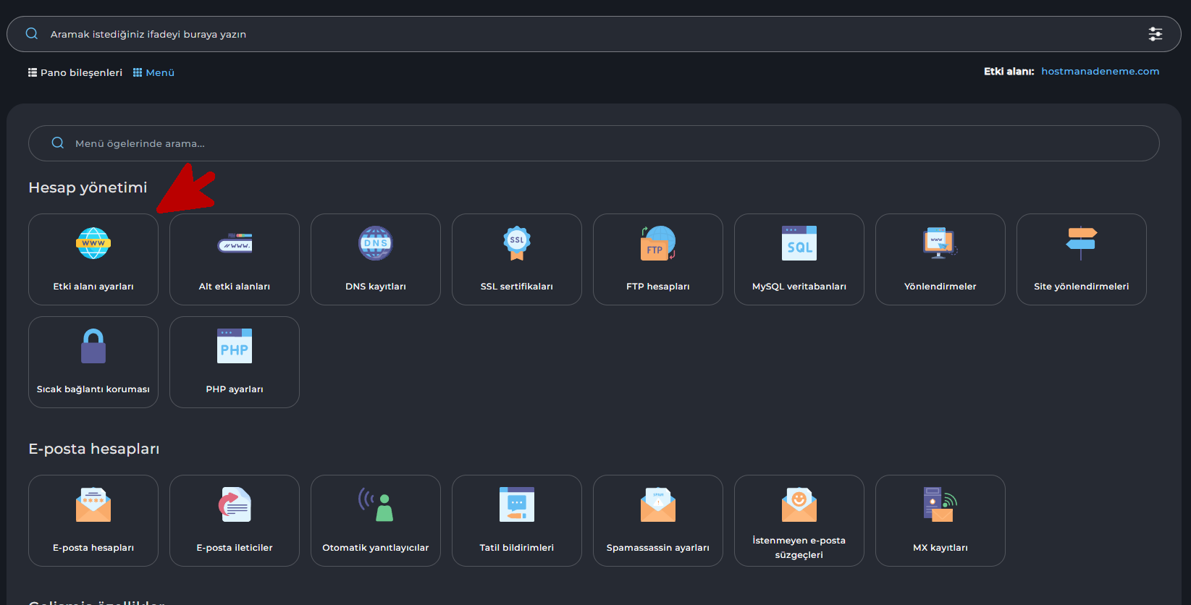
Task: Click the 'FTP hesapları' label
Action: point(658,287)
